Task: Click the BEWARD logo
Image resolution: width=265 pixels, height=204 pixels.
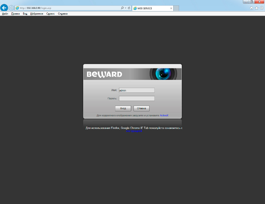Action: pyautogui.click(x=104, y=74)
